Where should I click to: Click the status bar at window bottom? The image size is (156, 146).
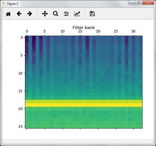pos(78,141)
